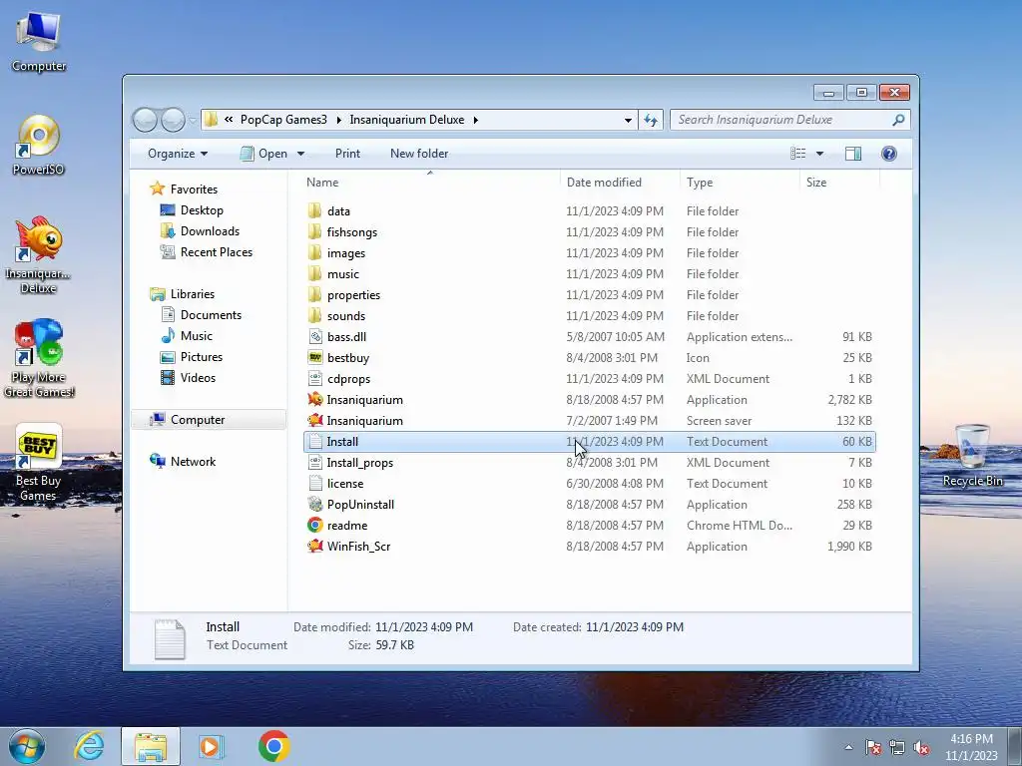This screenshot has width=1022, height=766.
Task: Select the Best Buy Games desktop shortcut
Action: point(39,463)
